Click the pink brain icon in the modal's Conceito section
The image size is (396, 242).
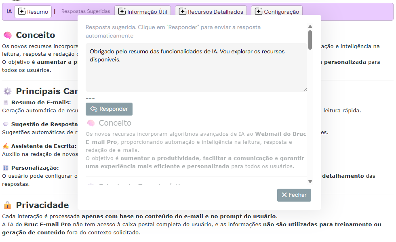91,123
